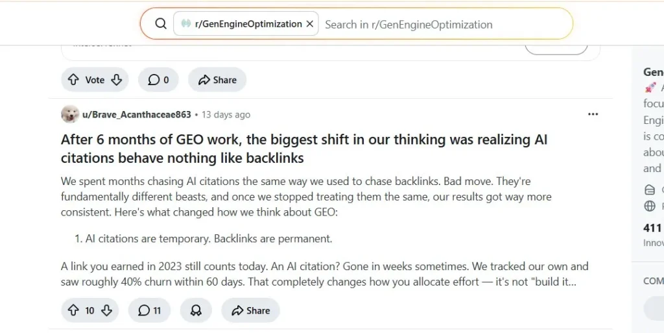Open the 11 comments on the GEO post
Image resolution: width=664 pixels, height=333 pixels.
[149, 310]
